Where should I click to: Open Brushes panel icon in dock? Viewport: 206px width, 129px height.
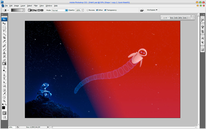pyautogui.click(x=202, y=27)
